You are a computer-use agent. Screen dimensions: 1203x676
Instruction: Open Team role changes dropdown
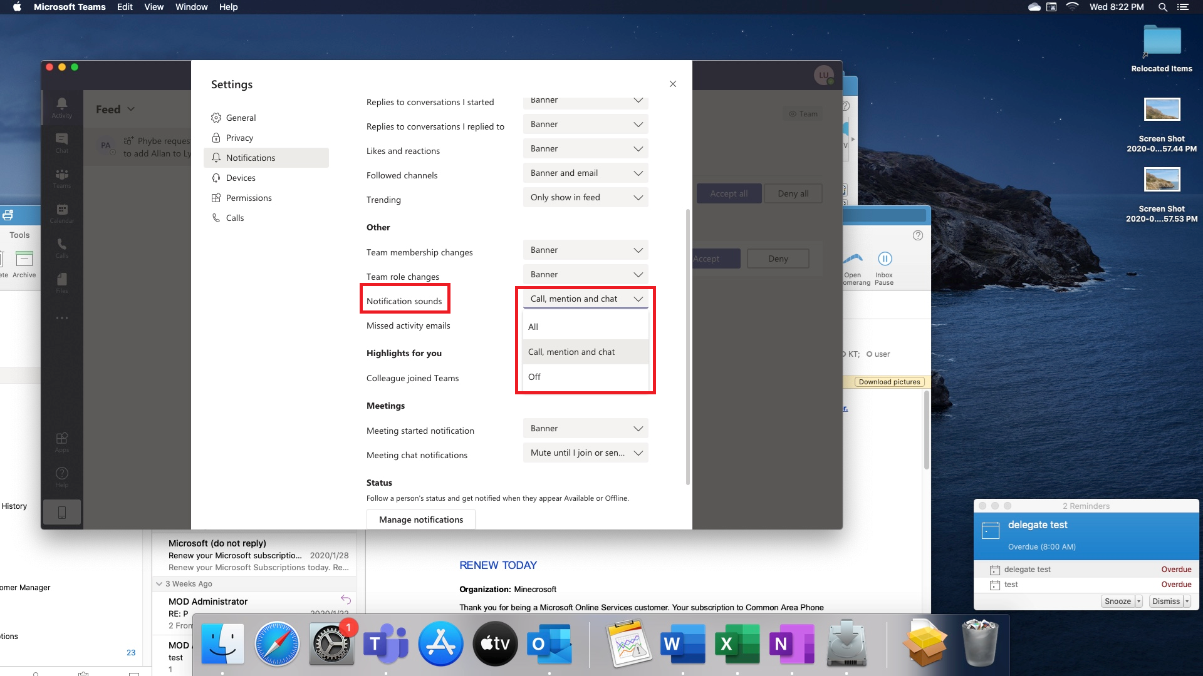click(x=585, y=274)
